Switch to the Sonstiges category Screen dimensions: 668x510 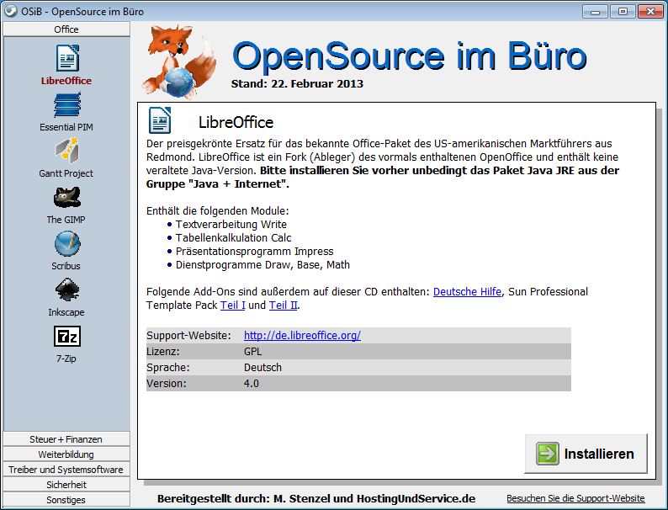point(66,500)
